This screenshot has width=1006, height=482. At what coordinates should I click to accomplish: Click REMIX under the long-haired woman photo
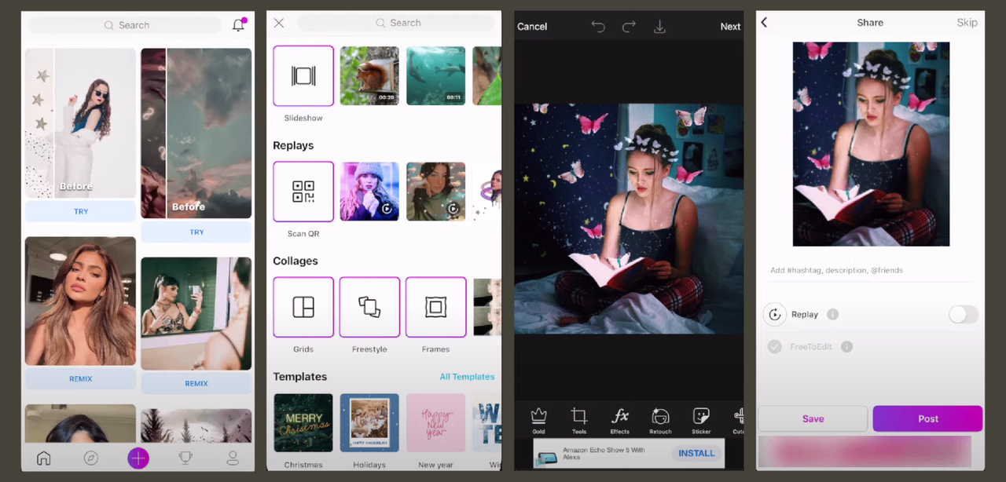pos(81,378)
